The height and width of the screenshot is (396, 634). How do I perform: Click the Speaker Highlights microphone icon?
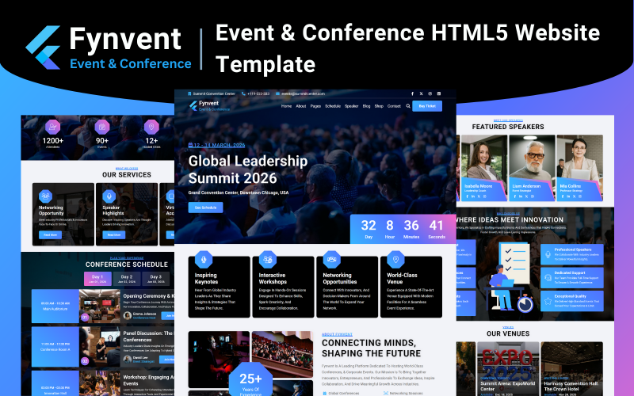109,196
